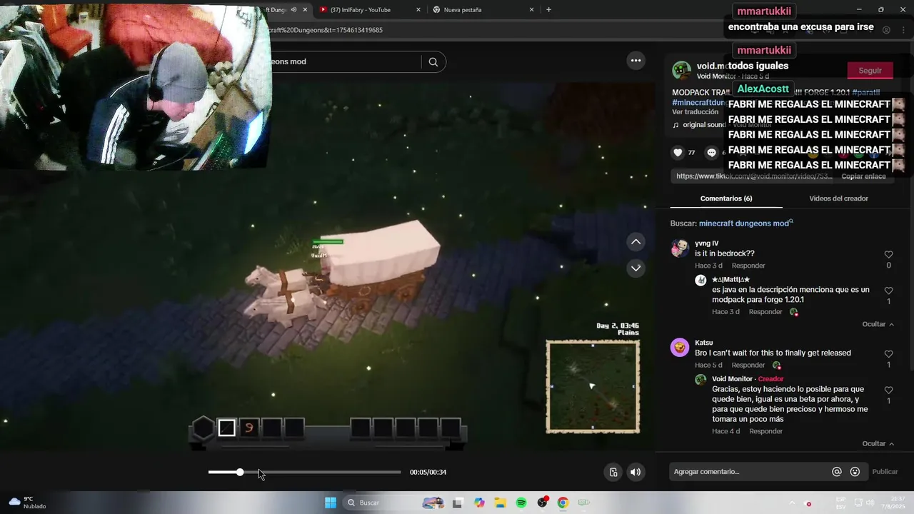Like ★∆|Matt|∆★ reply heart
The image size is (914, 514).
coord(888,291)
